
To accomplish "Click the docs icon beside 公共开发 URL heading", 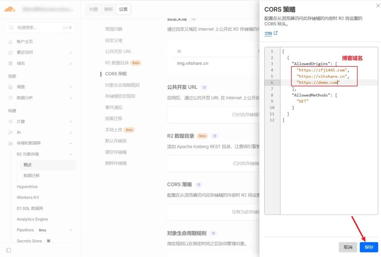I will [204, 87].
